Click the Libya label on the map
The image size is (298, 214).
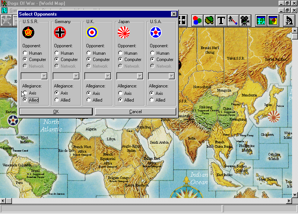tap(111, 139)
